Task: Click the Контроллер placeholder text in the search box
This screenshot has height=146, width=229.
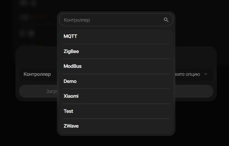Action: pyautogui.click(x=77, y=20)
